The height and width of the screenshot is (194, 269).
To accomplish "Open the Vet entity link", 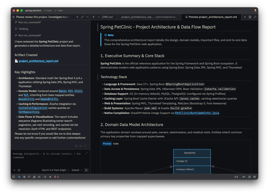I will 26,95.
